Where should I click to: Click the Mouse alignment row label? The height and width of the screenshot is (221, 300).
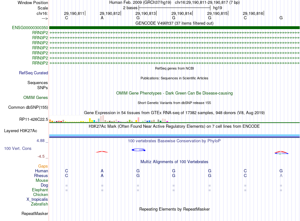click(x=42, y=181)
